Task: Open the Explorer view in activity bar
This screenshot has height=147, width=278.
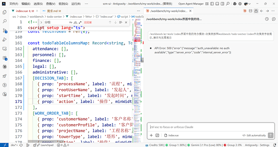Action: (x=4, y=12)
